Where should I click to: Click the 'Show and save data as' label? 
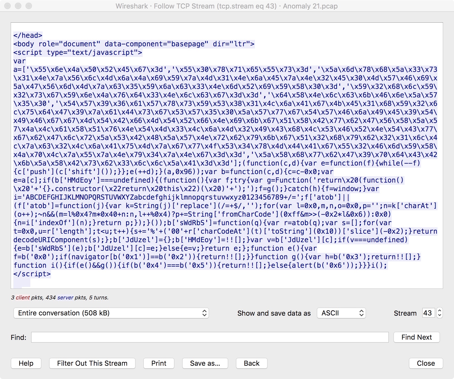[274, 313]
